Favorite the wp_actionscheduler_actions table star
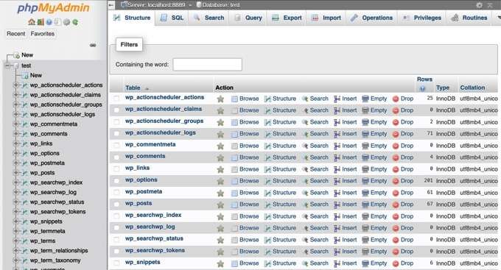 [x=220, y=99]
